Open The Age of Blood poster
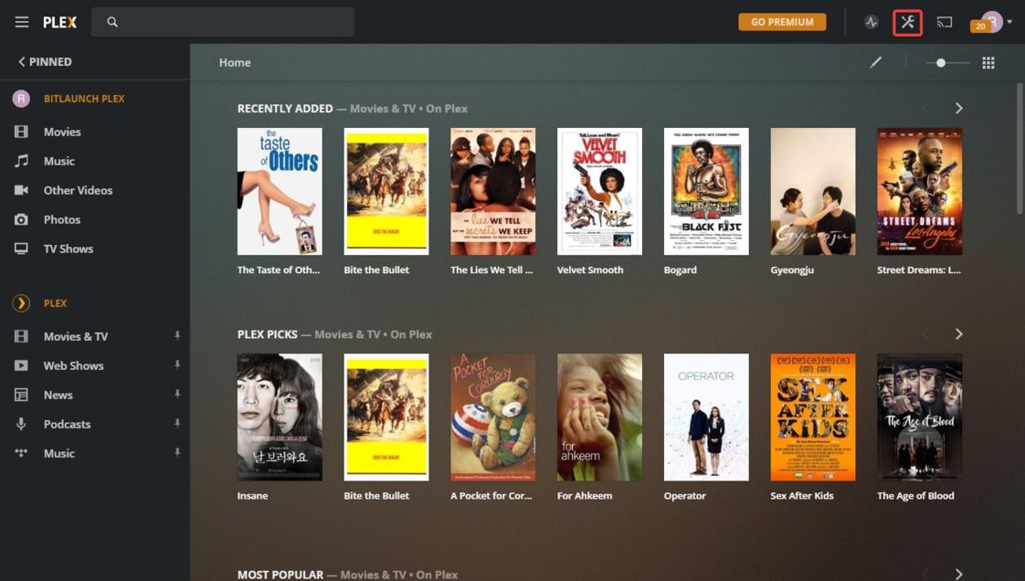The image size is (1025, 581). (919, 417)
